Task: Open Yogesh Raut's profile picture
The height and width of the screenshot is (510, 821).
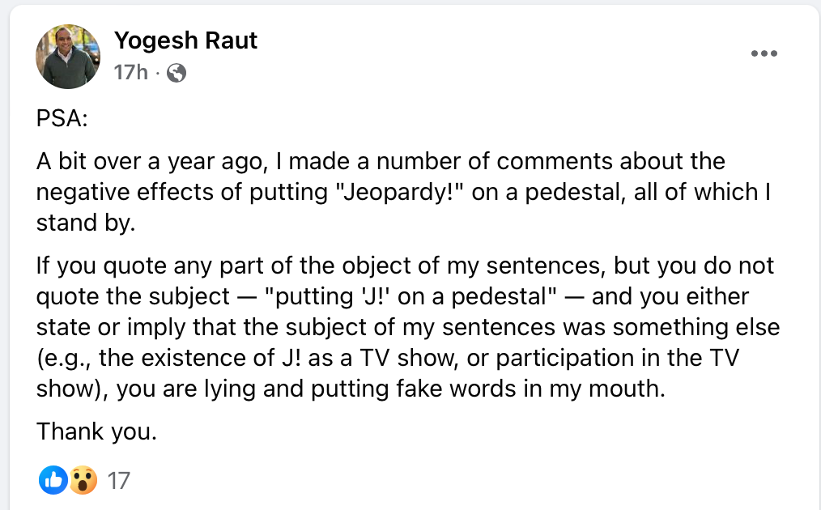Action: pyautogui.click(x=67, y=56)
